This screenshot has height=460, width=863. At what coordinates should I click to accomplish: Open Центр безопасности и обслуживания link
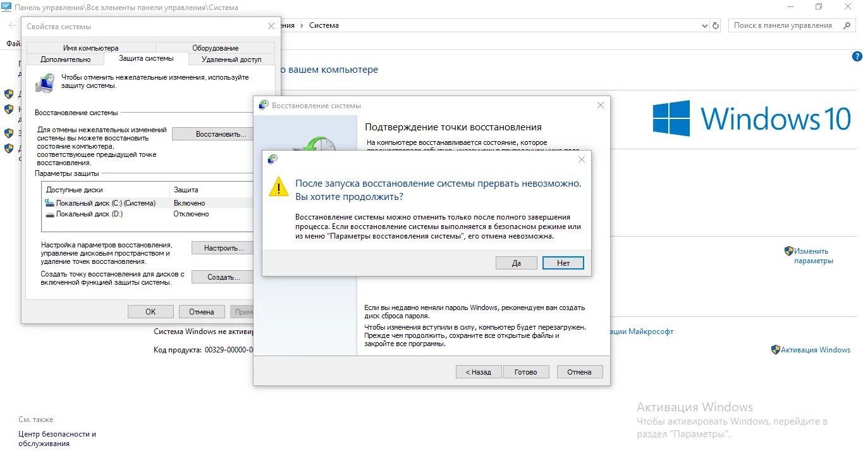click(58, 439)
